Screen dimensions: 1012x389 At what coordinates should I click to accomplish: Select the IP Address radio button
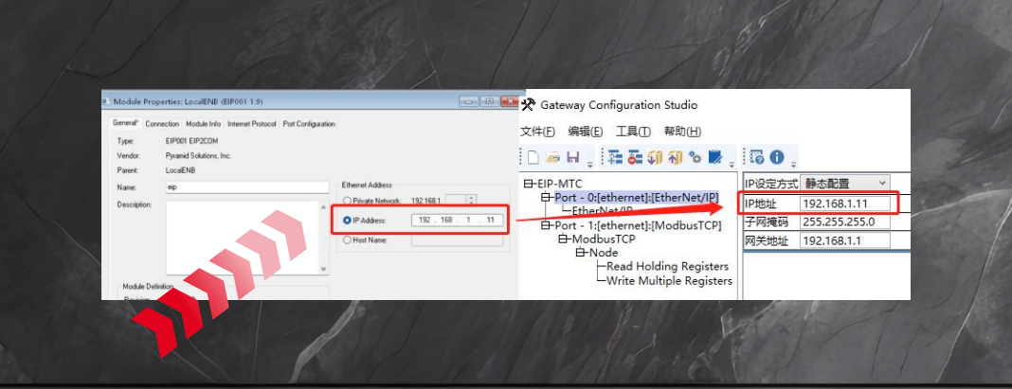click(347, 221)
